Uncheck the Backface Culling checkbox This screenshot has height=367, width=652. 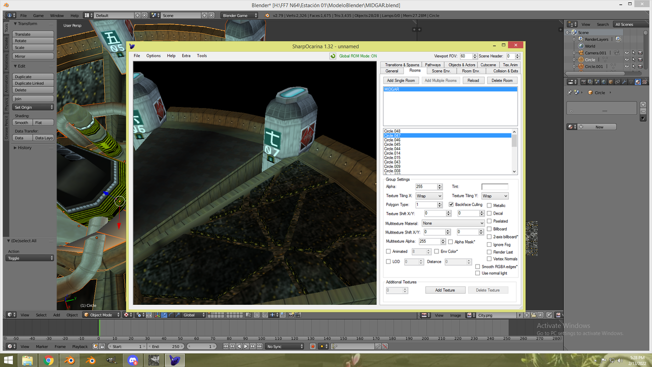tap(451, 204)
